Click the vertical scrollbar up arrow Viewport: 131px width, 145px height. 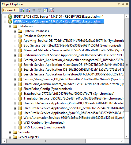(x=126, y=17)
